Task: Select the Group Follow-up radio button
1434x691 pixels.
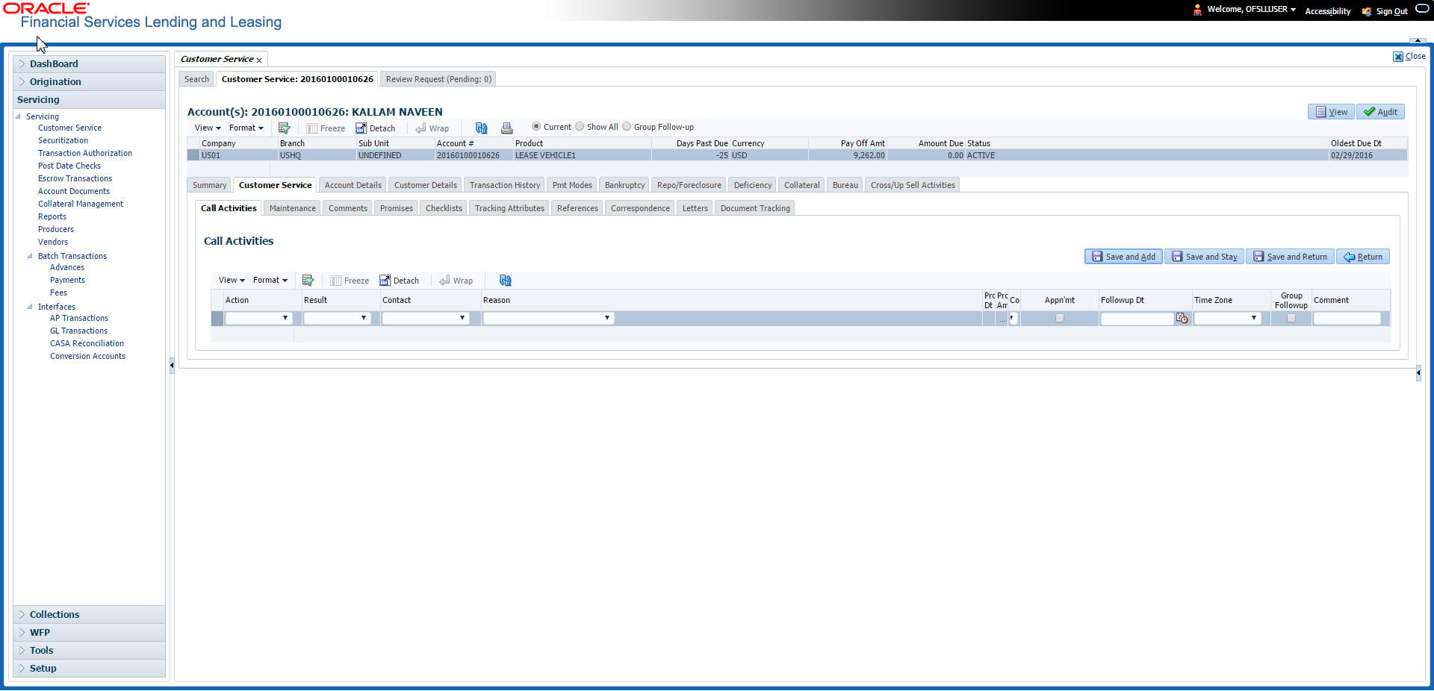Action: click(x=627, y=127)
